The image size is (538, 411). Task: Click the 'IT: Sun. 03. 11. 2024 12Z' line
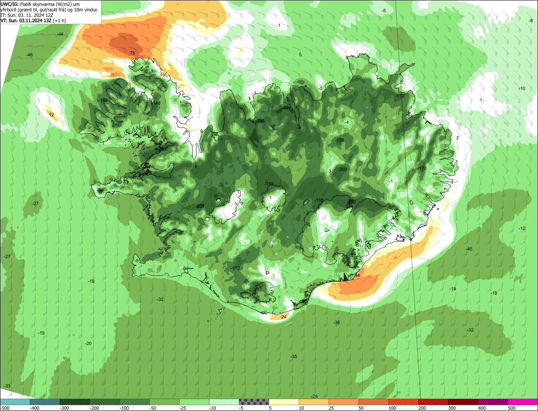point(27,15)
